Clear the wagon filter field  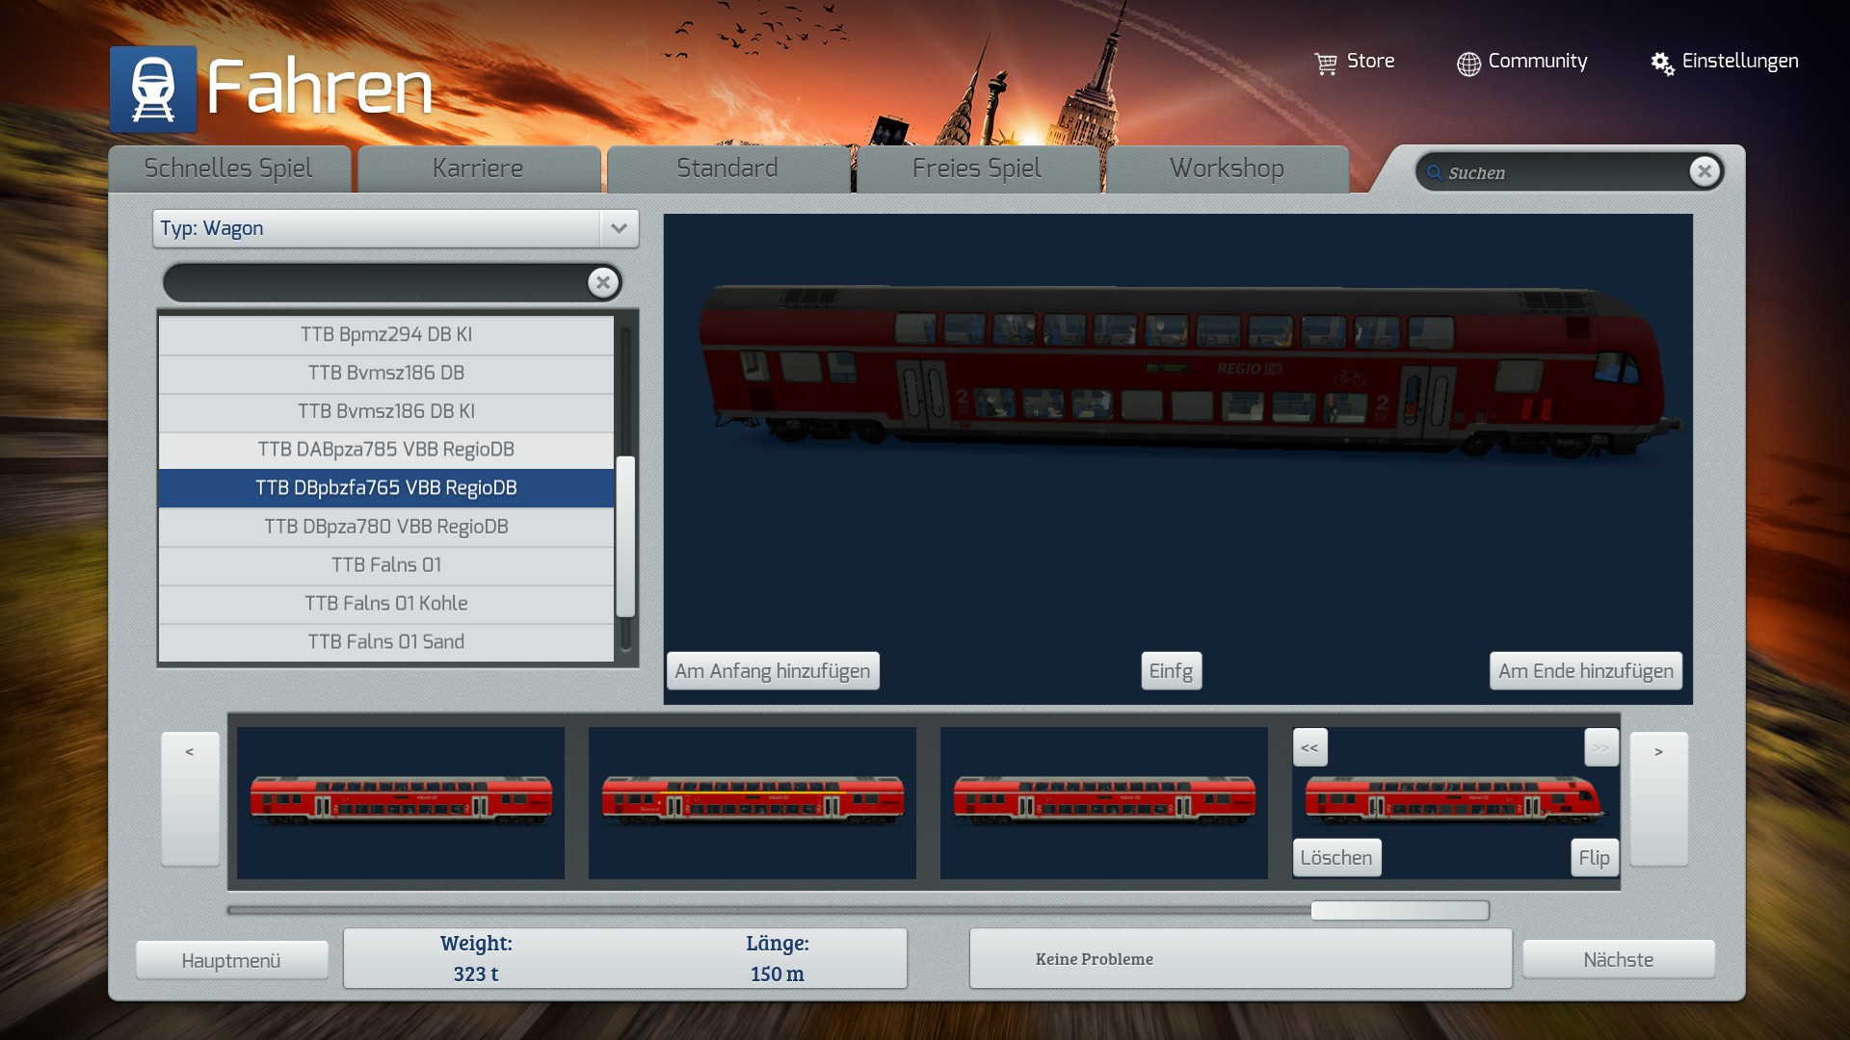pos(603,283)
